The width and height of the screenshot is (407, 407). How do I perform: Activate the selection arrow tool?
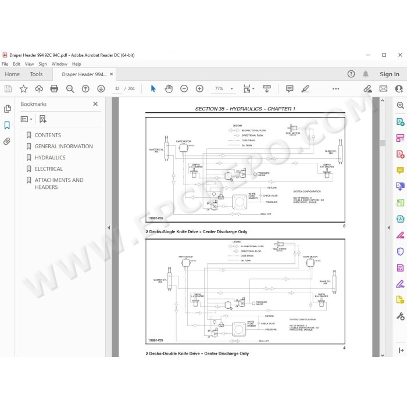(153, 89)
